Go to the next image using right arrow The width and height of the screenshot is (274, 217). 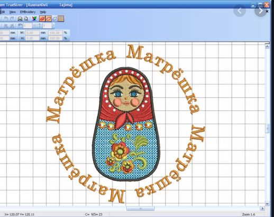(261, 11)
